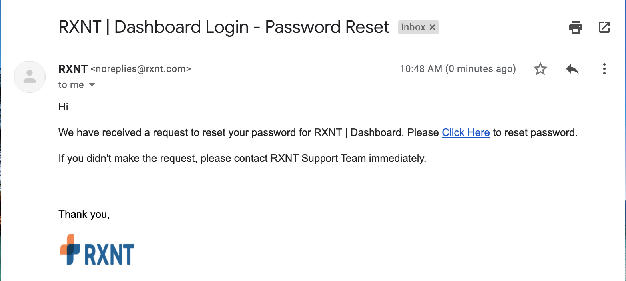
Task: Click the "contact RXNT Support Team immediately" line
Action: point(243,158)
